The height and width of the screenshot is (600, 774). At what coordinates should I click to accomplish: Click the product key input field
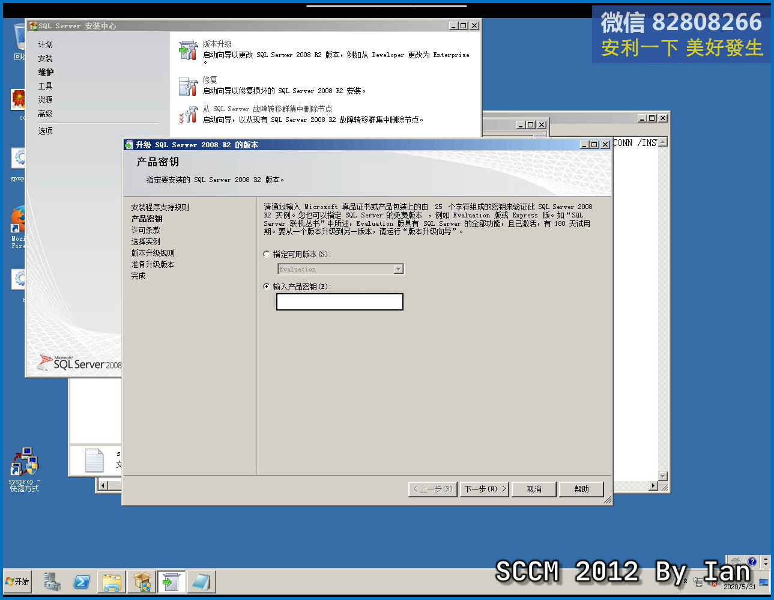(x=340, y=302)
